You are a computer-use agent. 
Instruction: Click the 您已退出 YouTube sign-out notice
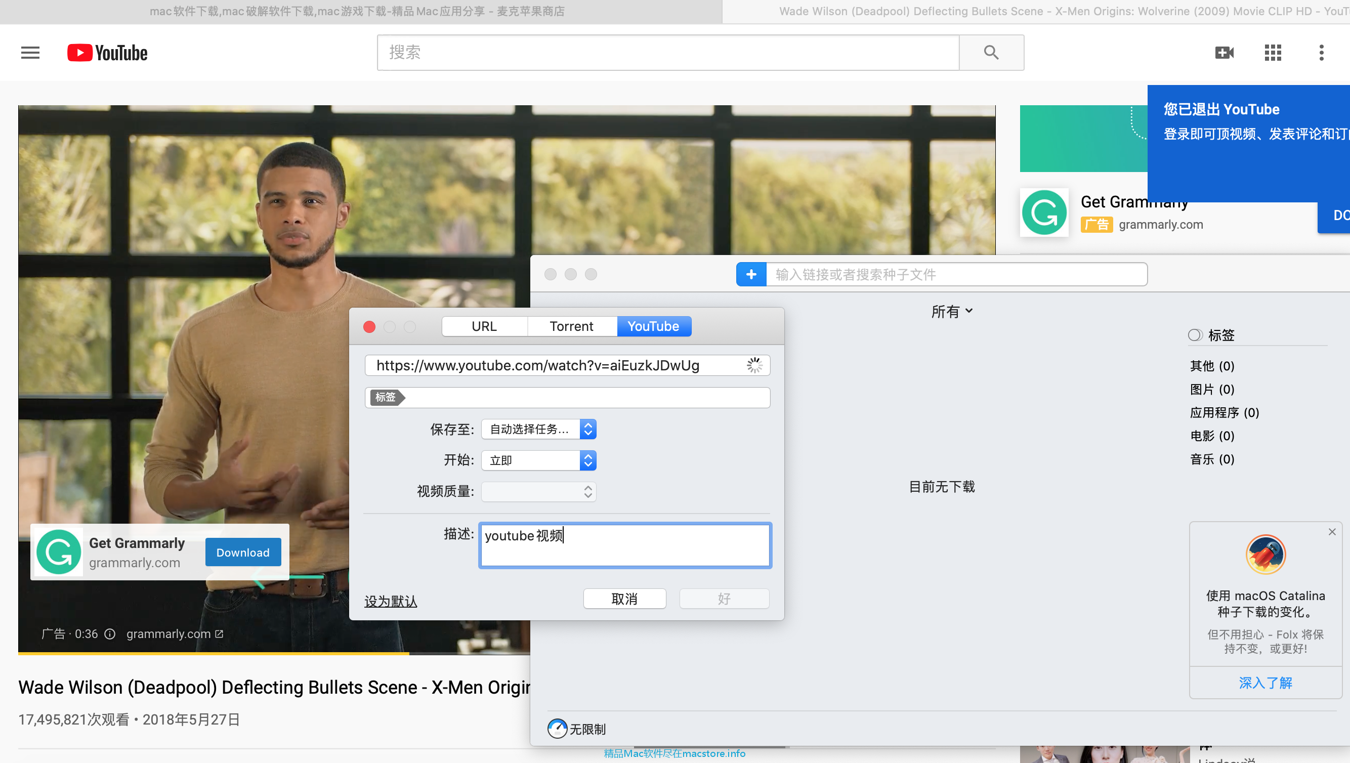click(x=1249, y=144)
